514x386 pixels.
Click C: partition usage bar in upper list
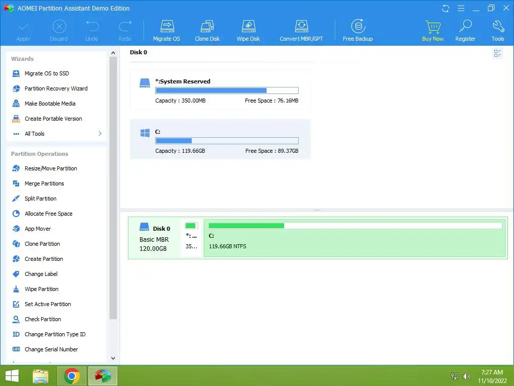(x=227, y=141)
